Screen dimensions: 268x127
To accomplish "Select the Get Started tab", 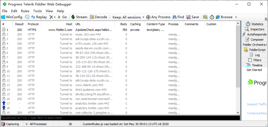I will (x=254, y=70).
